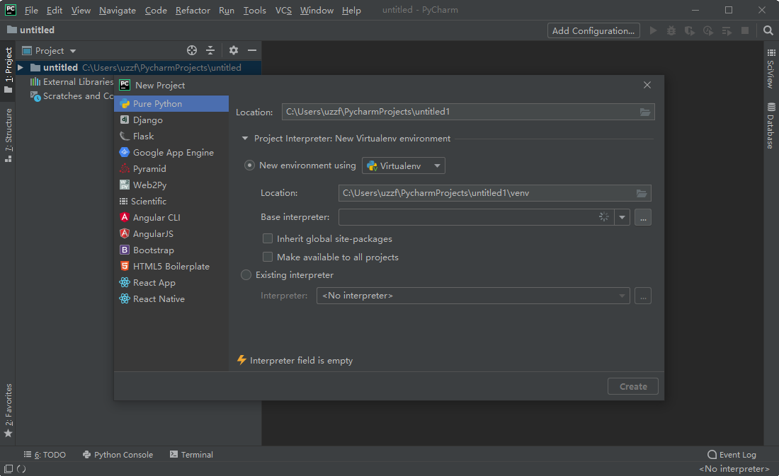Open the Structure side tab

[x=8, y=135]
